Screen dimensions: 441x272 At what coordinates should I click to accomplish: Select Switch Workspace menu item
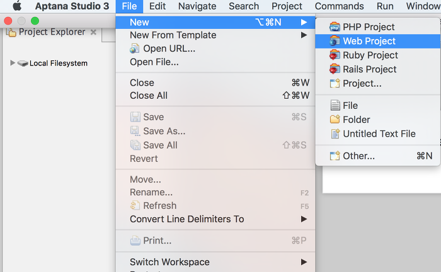(x=215, y=262)
